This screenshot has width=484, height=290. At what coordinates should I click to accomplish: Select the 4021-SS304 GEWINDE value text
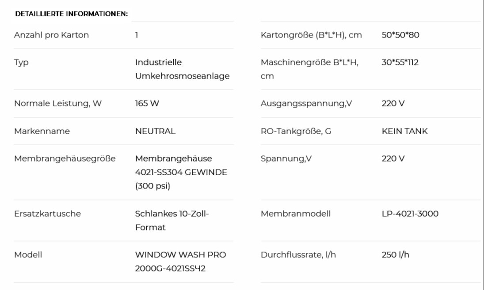(181, 172)
